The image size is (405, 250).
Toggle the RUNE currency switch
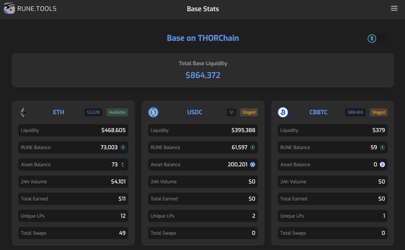377,39
